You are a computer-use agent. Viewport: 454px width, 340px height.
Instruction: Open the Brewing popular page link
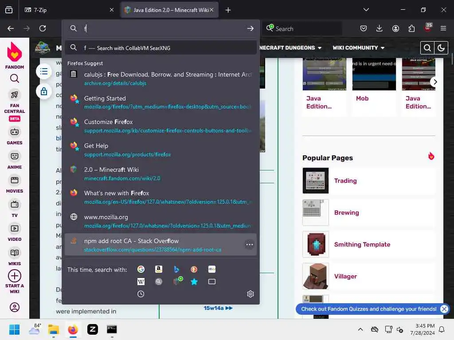[x=346, y=212]
